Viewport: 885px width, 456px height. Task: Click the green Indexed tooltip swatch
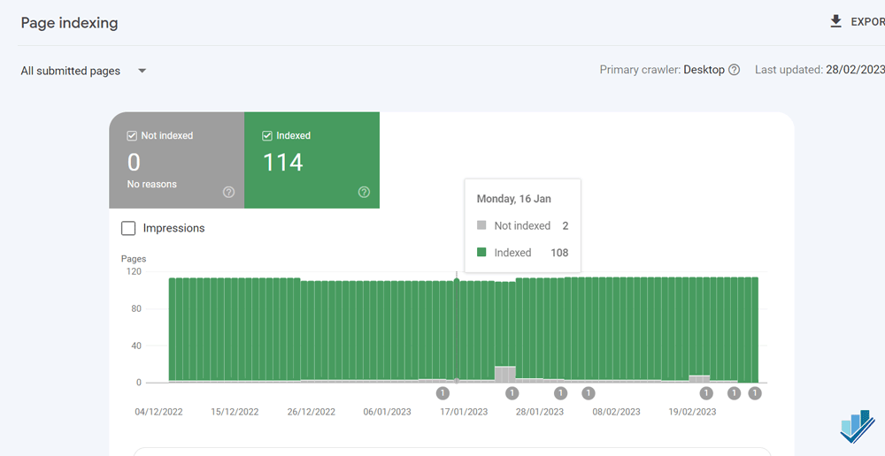click(x=481, y=253)
